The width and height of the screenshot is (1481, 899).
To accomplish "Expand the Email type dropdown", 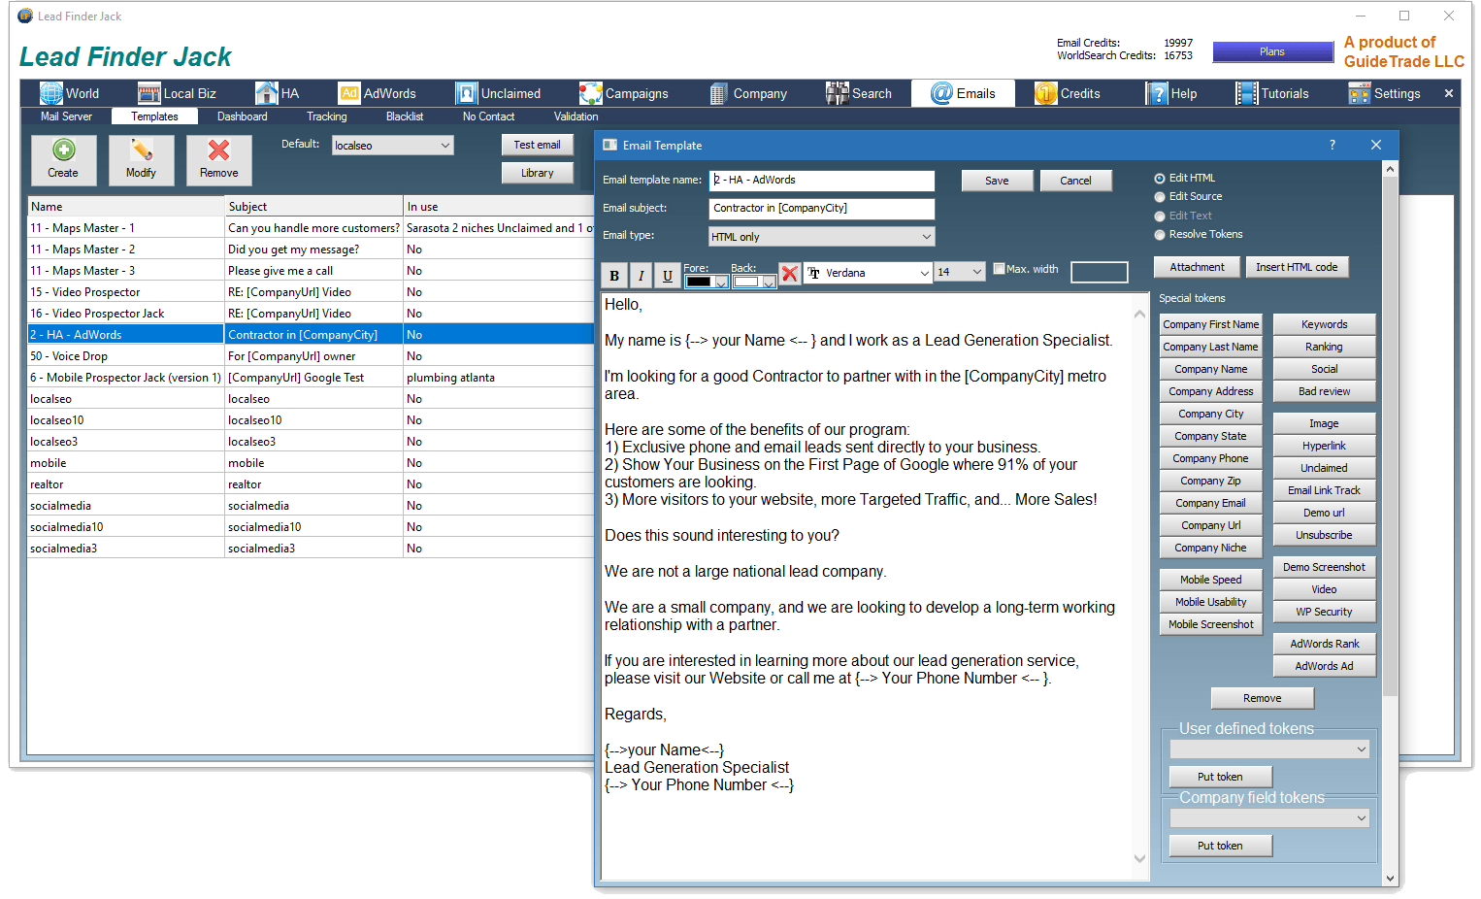I will (821, 237).
